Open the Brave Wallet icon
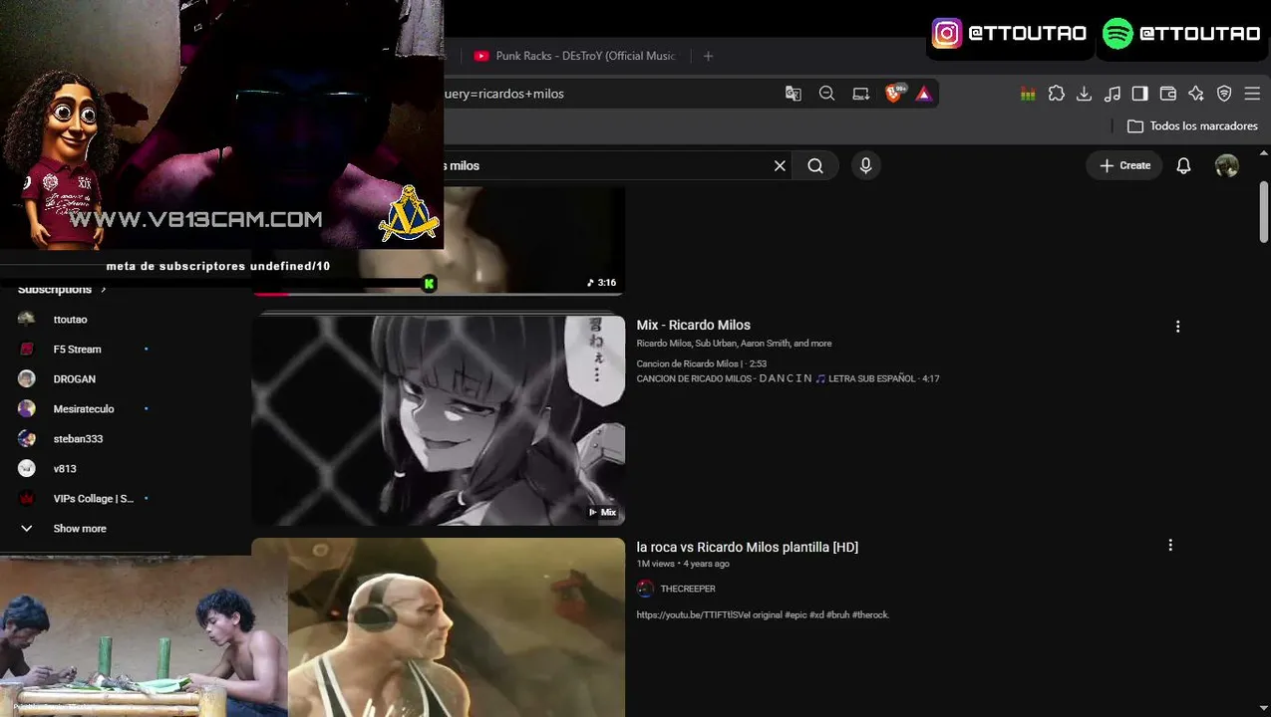The image size is (1271, 717). [1168, 94]
